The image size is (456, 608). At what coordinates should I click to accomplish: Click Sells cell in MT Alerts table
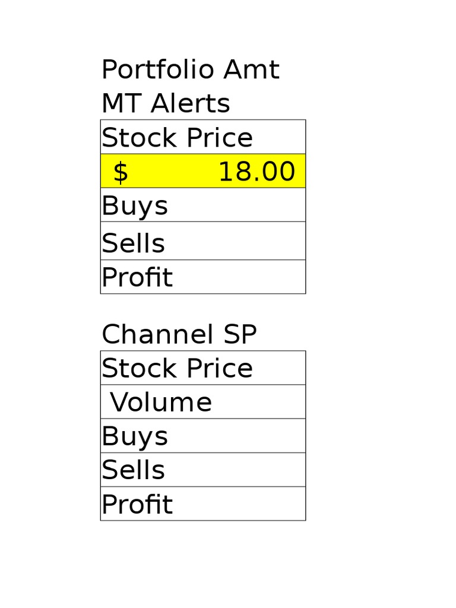(x=202, y=242)
